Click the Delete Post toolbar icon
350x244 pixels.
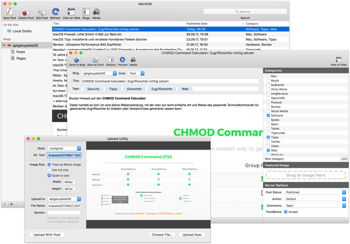click(26, 12)
